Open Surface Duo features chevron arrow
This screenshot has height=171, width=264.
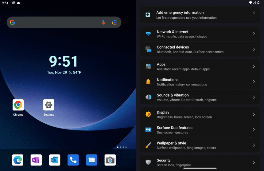(254, 130)
